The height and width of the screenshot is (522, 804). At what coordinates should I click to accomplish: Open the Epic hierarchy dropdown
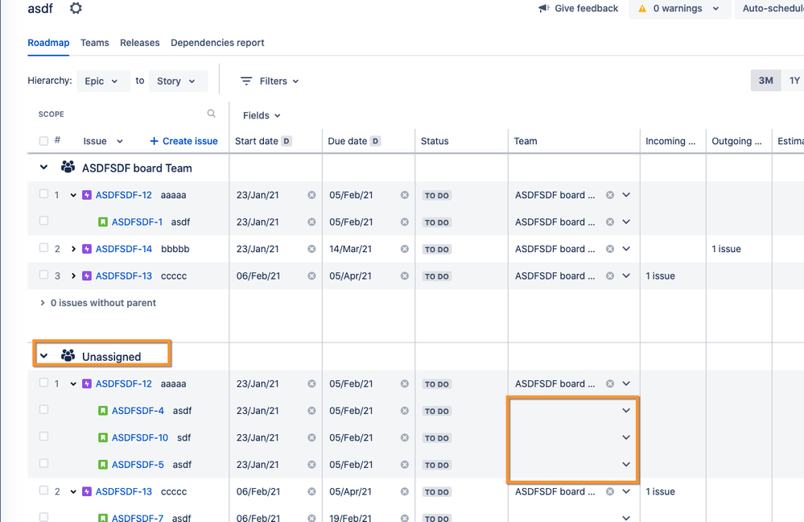click(102, 81)
